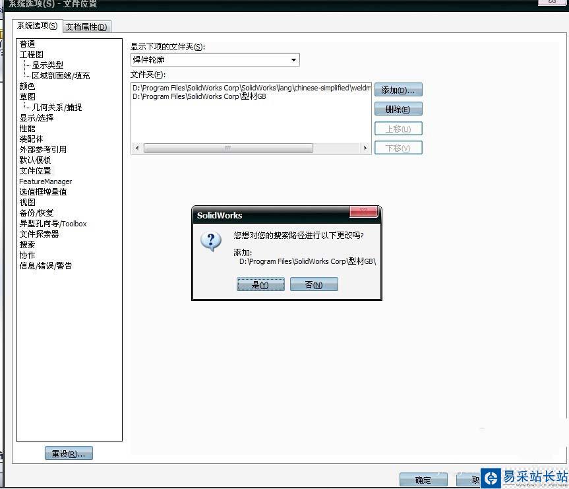Select 文件位置 in options tree
Image resolution: width=569 pixels, height=489 pixels.
tap(35, 170)
